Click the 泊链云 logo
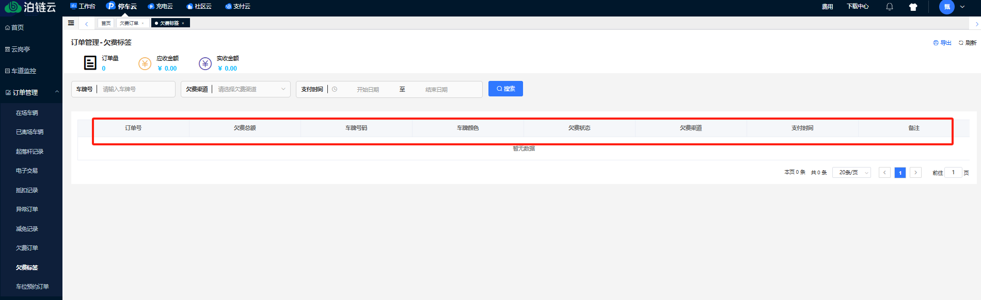The width and height of the screenshot is (981, 300). pyautogui.click(x=30, y=7)
